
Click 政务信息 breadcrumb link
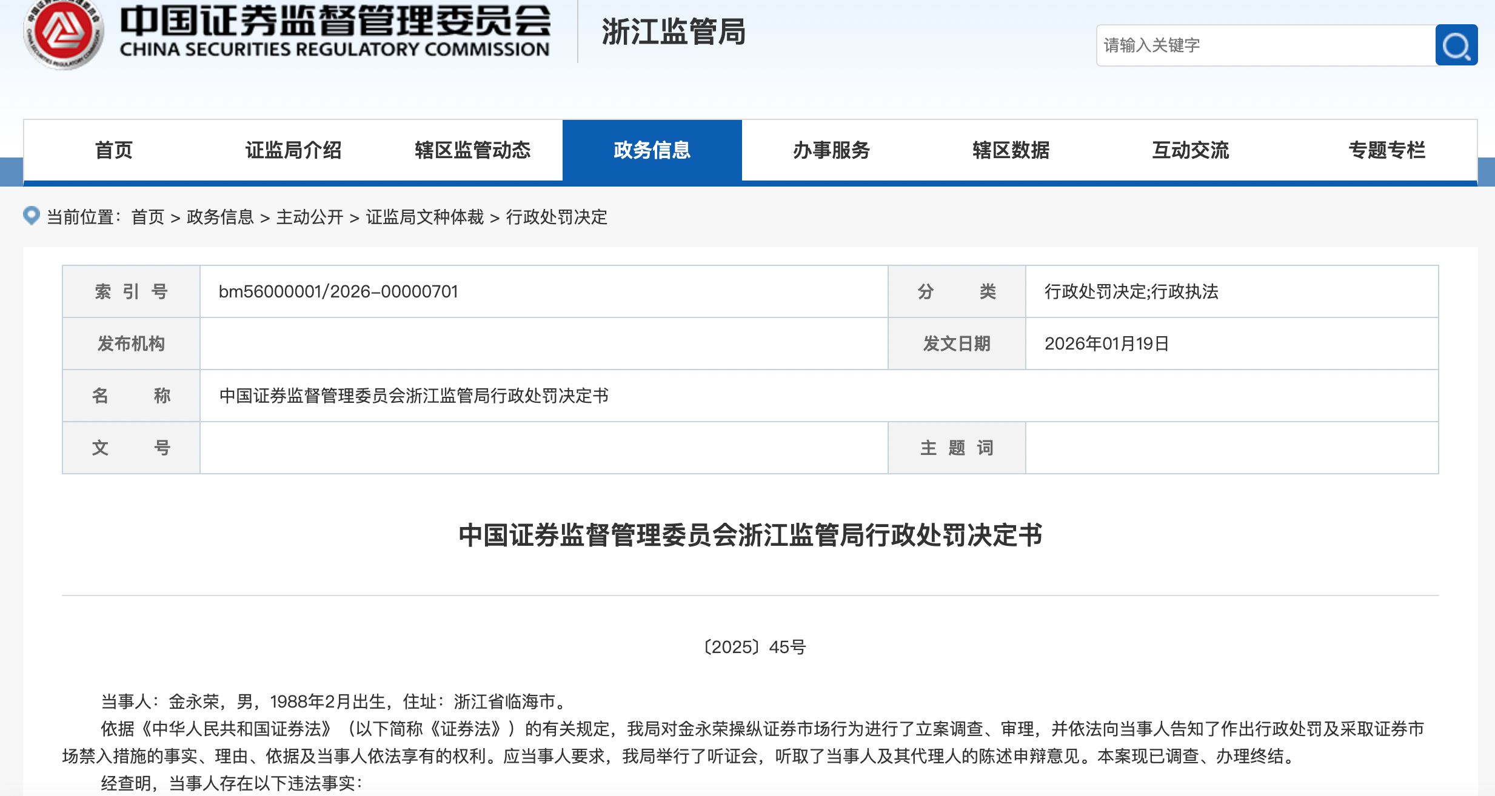point(220,217)
